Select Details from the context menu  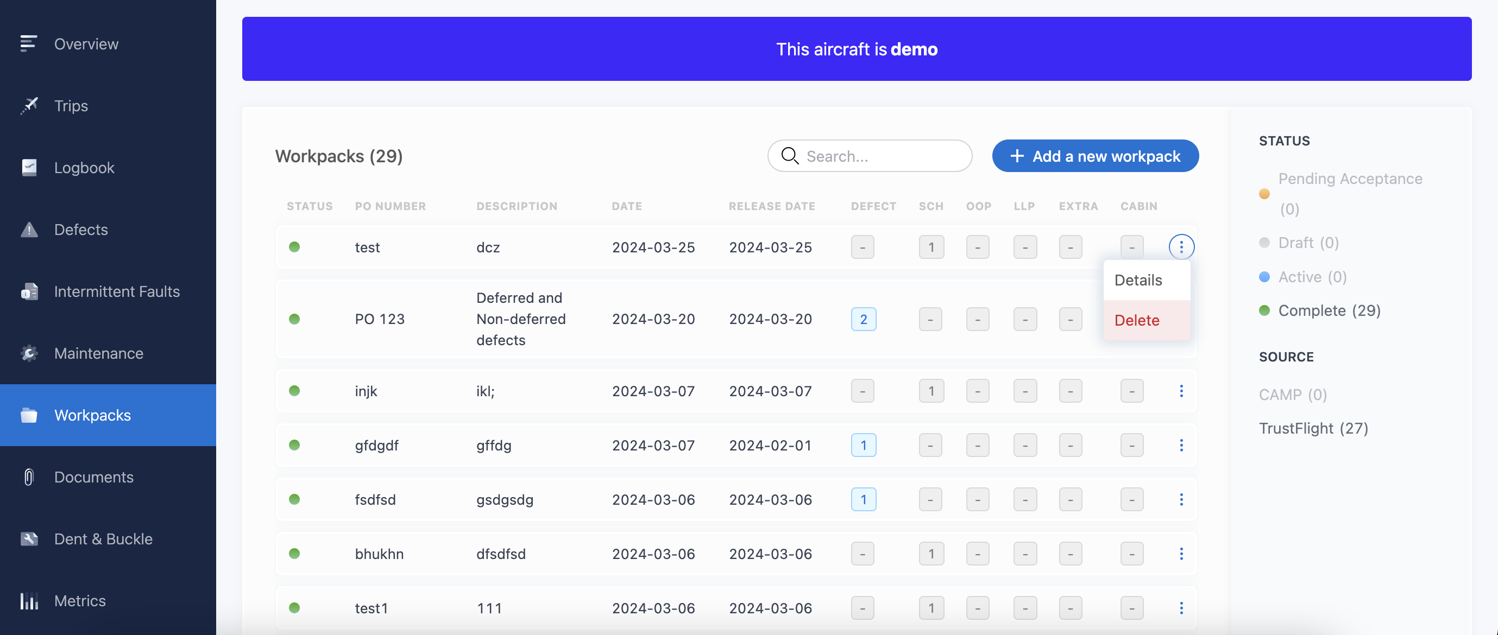1138,280
